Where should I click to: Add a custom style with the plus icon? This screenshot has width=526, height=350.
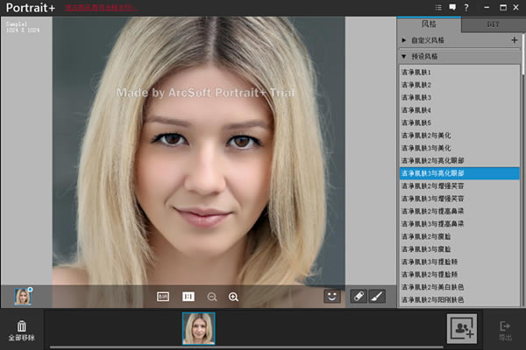pyautogui.click(x=515, y=40)
